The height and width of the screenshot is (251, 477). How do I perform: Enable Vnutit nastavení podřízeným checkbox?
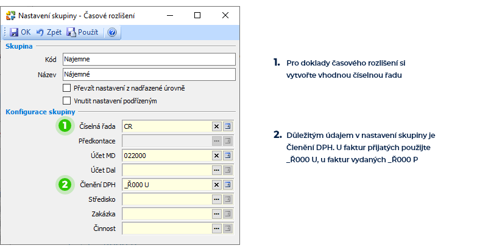coord(66,101)
